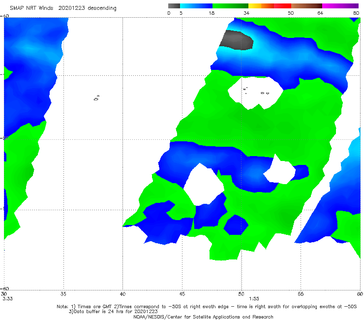
Task: Click the date "20201223" in the title
Action: 71,8
